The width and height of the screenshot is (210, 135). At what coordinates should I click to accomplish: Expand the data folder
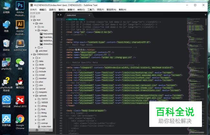tap(34, 61)
